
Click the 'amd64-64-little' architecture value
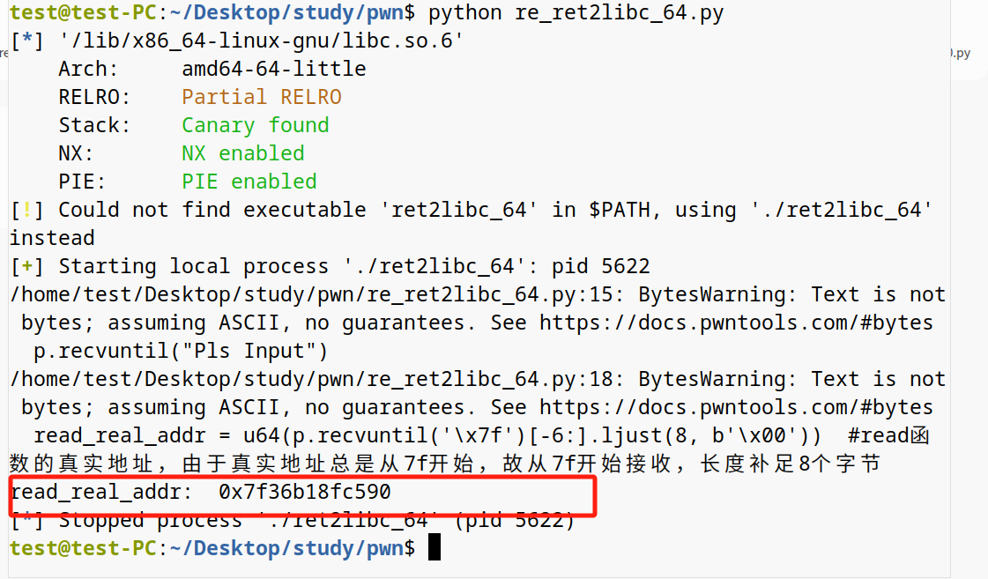(273, 69)
